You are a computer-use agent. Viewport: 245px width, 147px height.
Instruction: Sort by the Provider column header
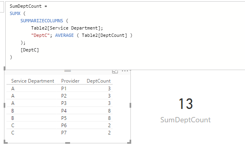click(x=70, y=81)
